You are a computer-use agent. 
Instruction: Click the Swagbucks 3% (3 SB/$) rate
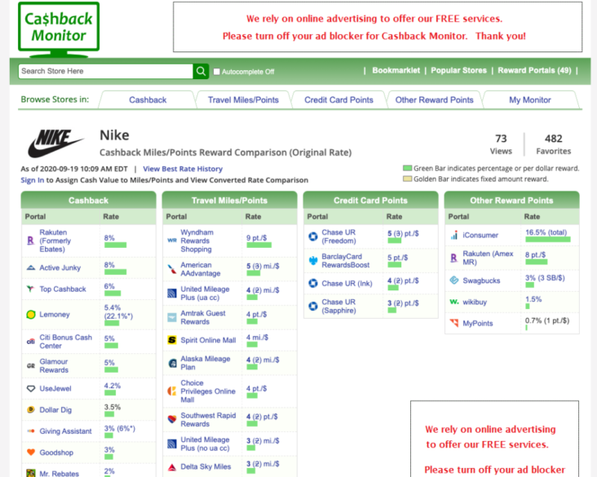(545, 278)
